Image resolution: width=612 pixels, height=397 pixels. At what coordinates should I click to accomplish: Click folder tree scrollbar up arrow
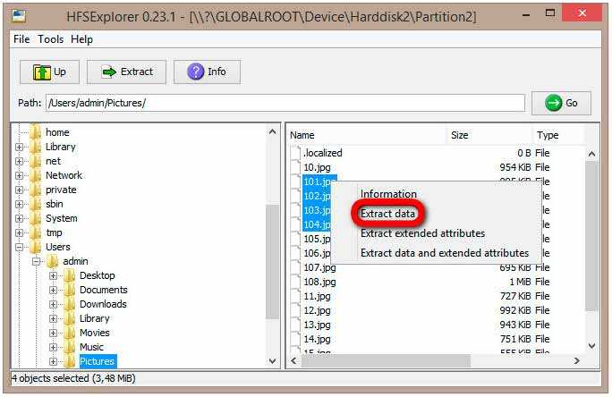pos(273,131)
